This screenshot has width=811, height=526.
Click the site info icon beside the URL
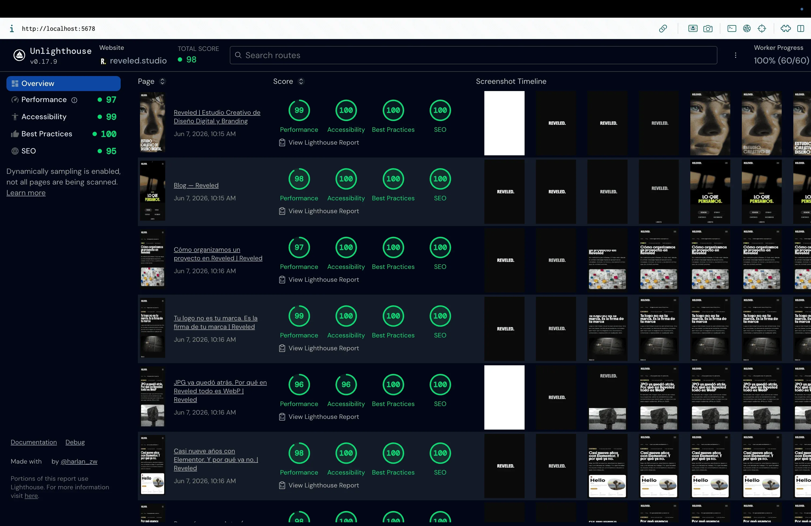12,29
